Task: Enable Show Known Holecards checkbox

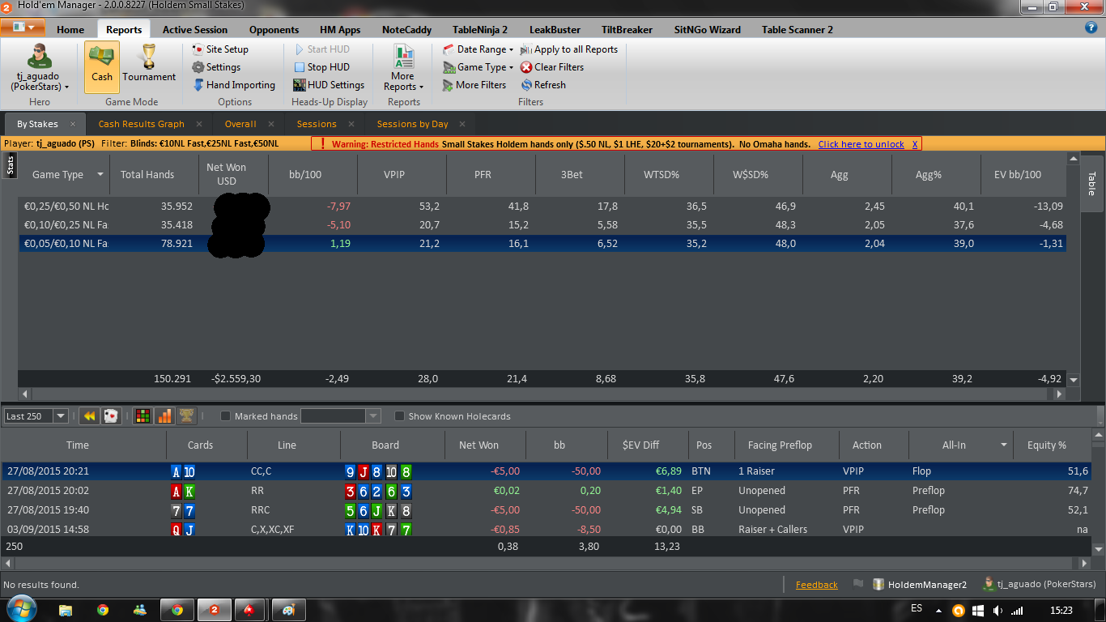Action: pyautogui.click(x=399, y=416)
